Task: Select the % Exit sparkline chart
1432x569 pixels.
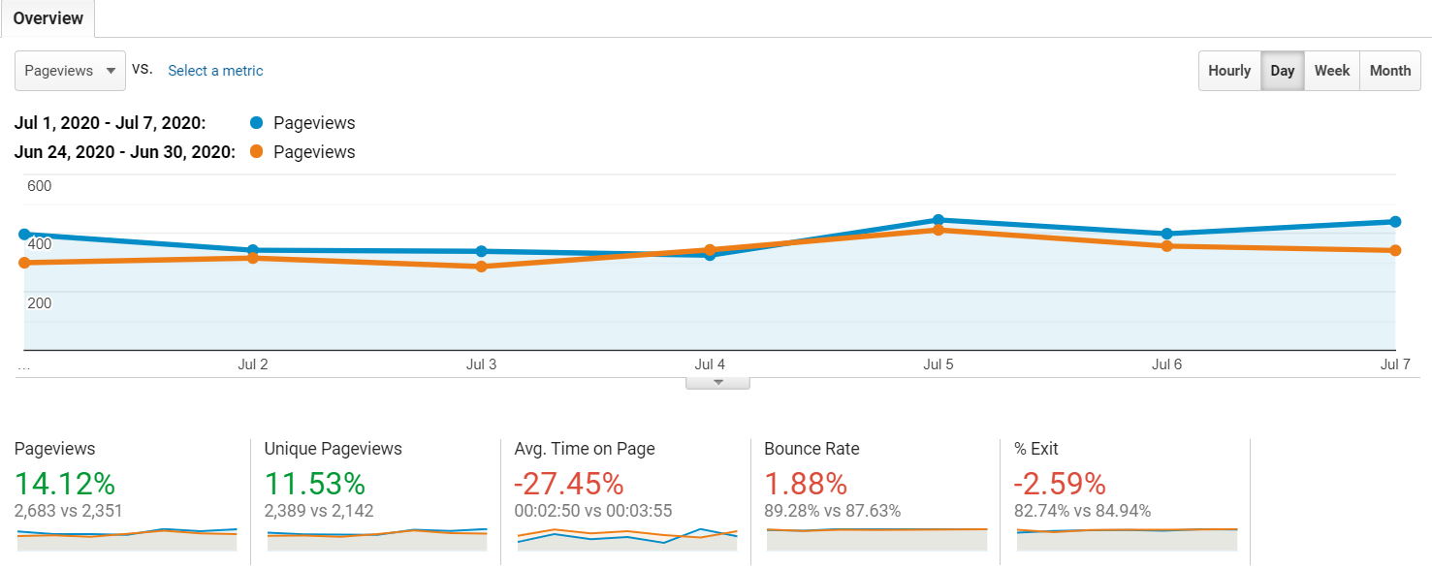Action: point(1127,538)
